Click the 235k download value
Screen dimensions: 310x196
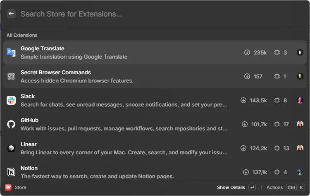[x=260, y=52]
